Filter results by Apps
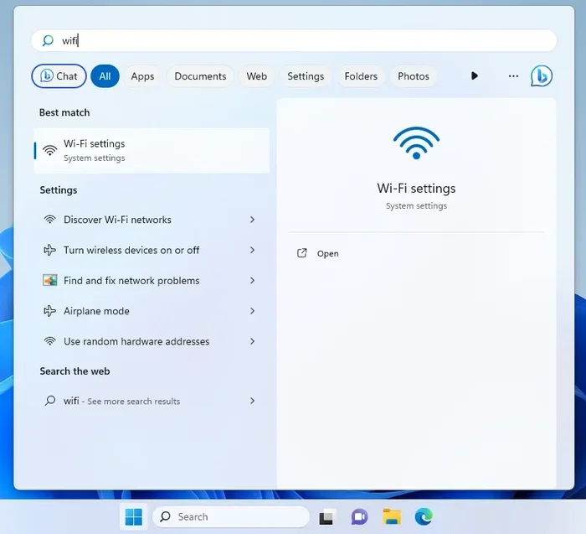 pyautogui.click(x=142, y=76)
